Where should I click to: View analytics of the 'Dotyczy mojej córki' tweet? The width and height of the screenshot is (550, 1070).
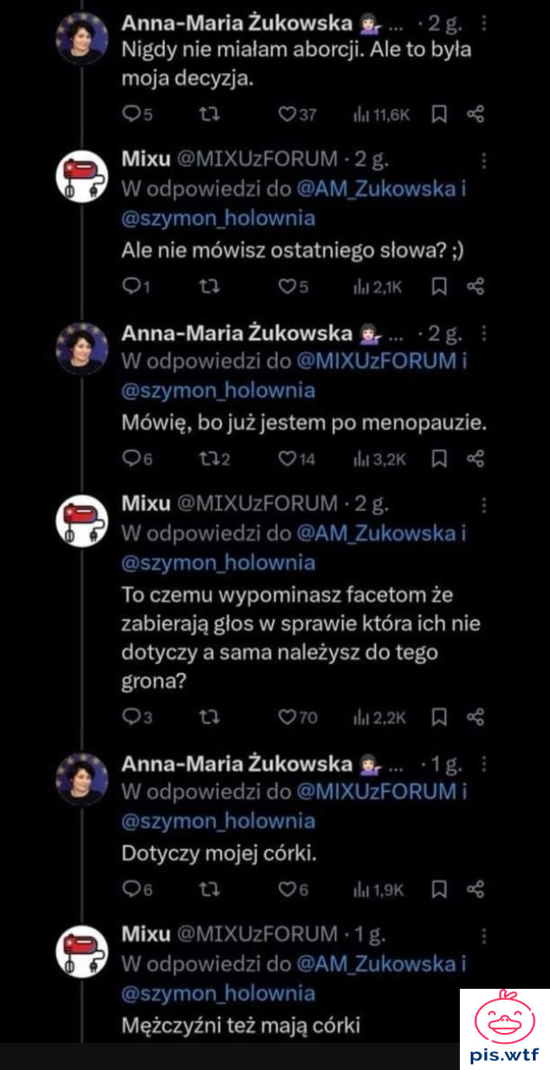tap(378, 890)
